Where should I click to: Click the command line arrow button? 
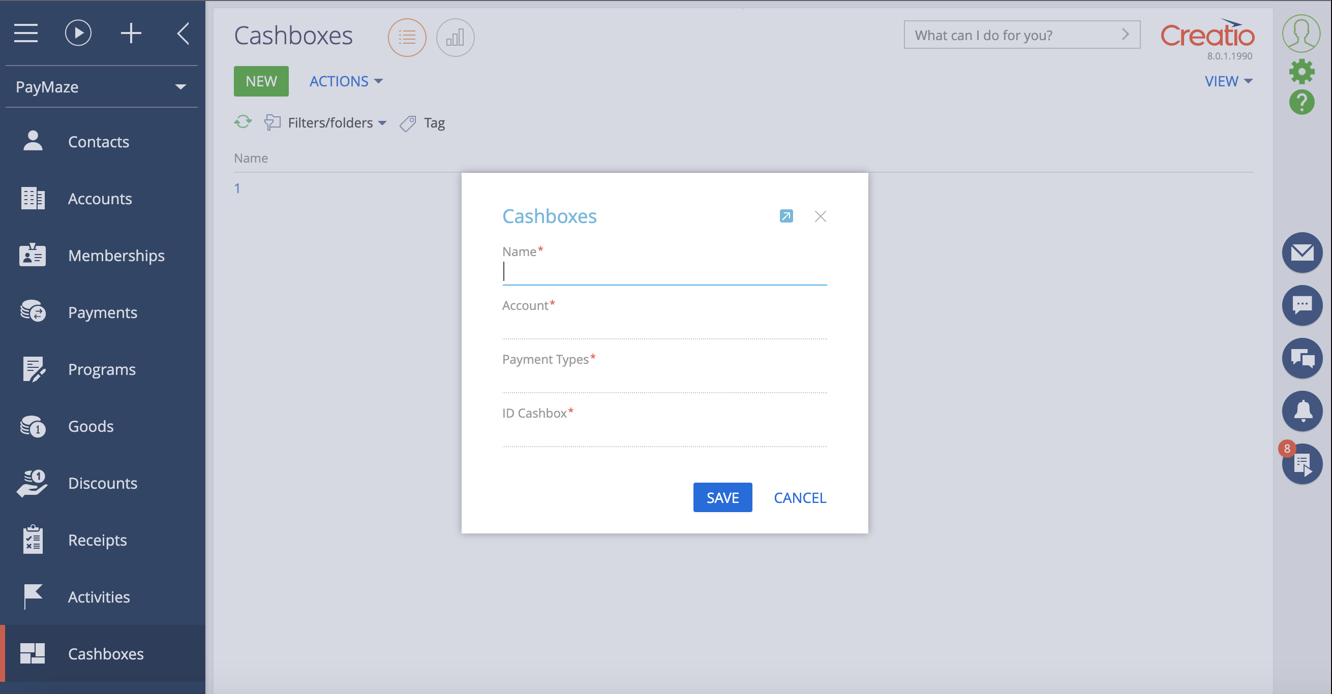(1125, 35)
